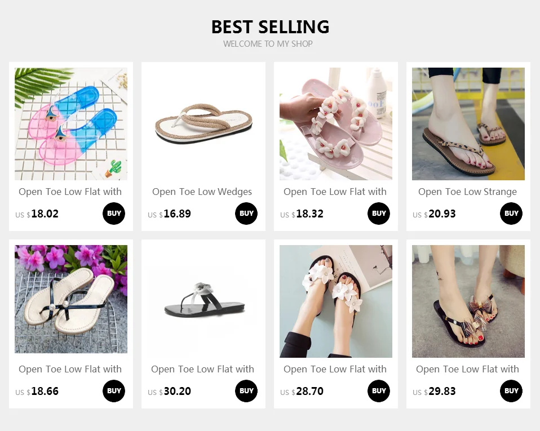Click the $30.20 price label
Viewport: 540px width, 431px height.
pos(170,392)
